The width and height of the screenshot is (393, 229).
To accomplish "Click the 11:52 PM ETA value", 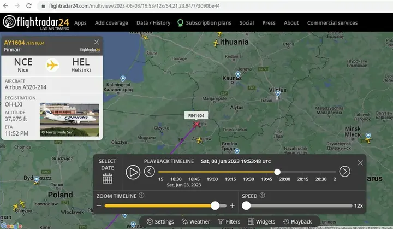I will pyautogui.click(x=16, y=133).
